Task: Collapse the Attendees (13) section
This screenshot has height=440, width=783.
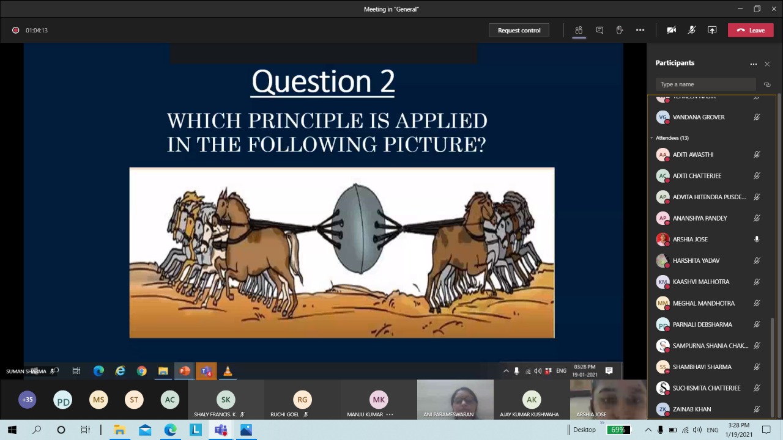Action: [x=652, y=138]
